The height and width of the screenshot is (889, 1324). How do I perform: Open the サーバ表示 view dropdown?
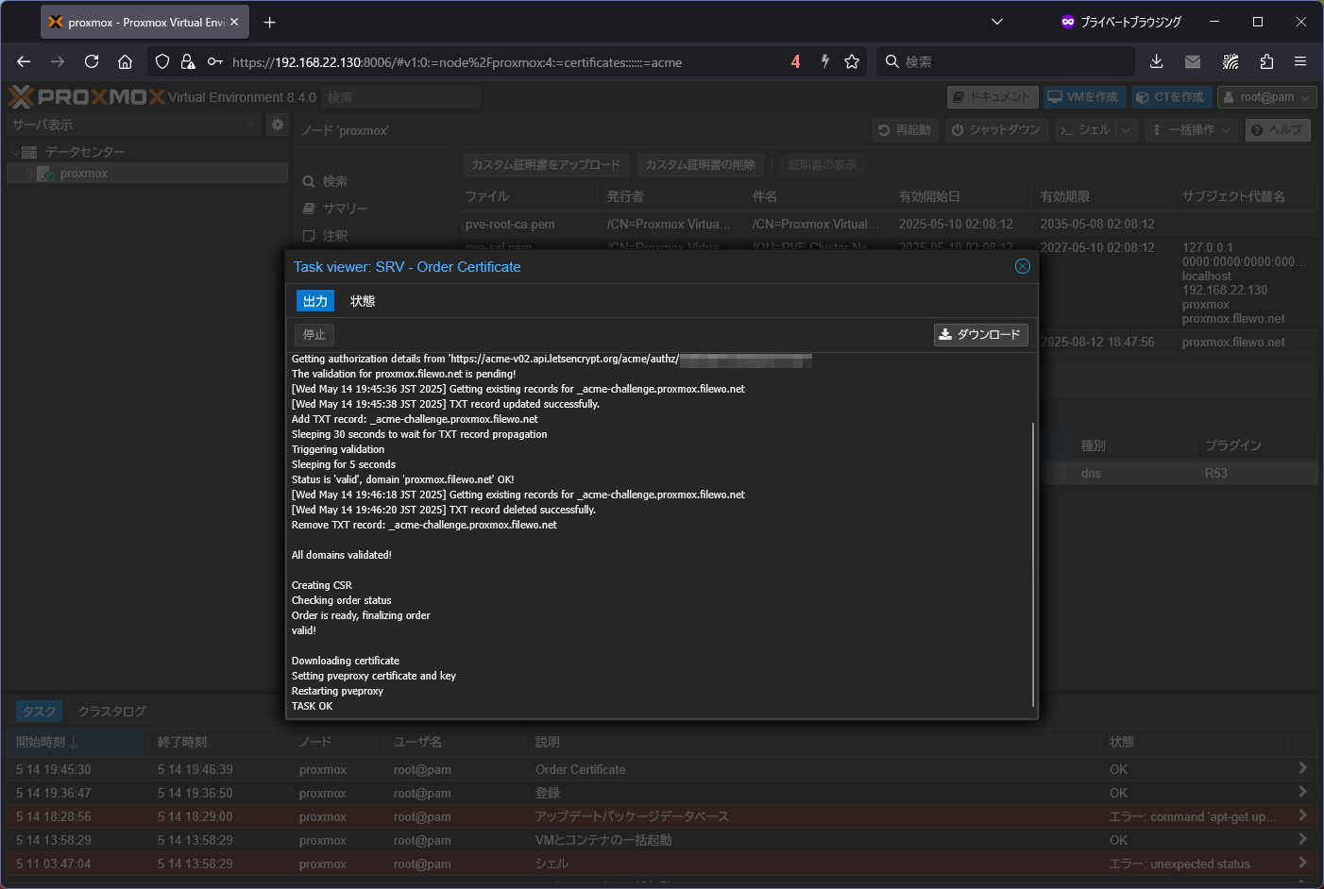point(133,125)
